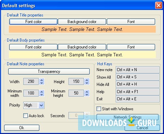Click the New note label
This screenshot has height=134, width=164.
(104, 70)
